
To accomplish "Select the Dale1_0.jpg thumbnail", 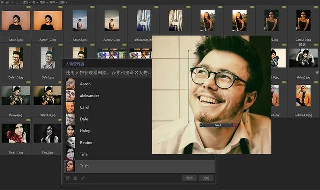I will [16, 58].
